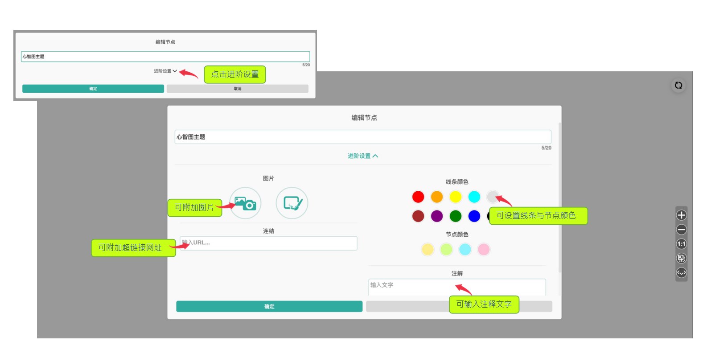This screenshot has height=362, width=711.
Task: Click the fit-to-screen icon below 1:1
Action: point(682,258)
